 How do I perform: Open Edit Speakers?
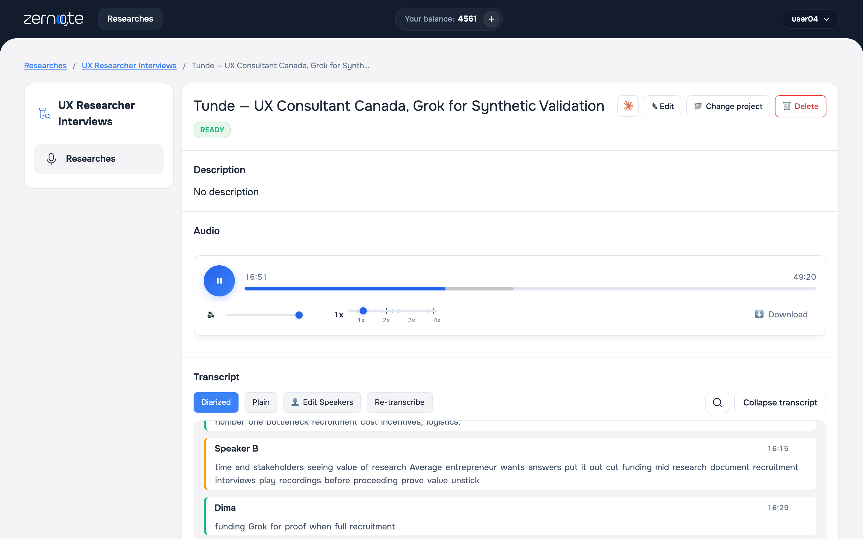(x=322, y=402)
